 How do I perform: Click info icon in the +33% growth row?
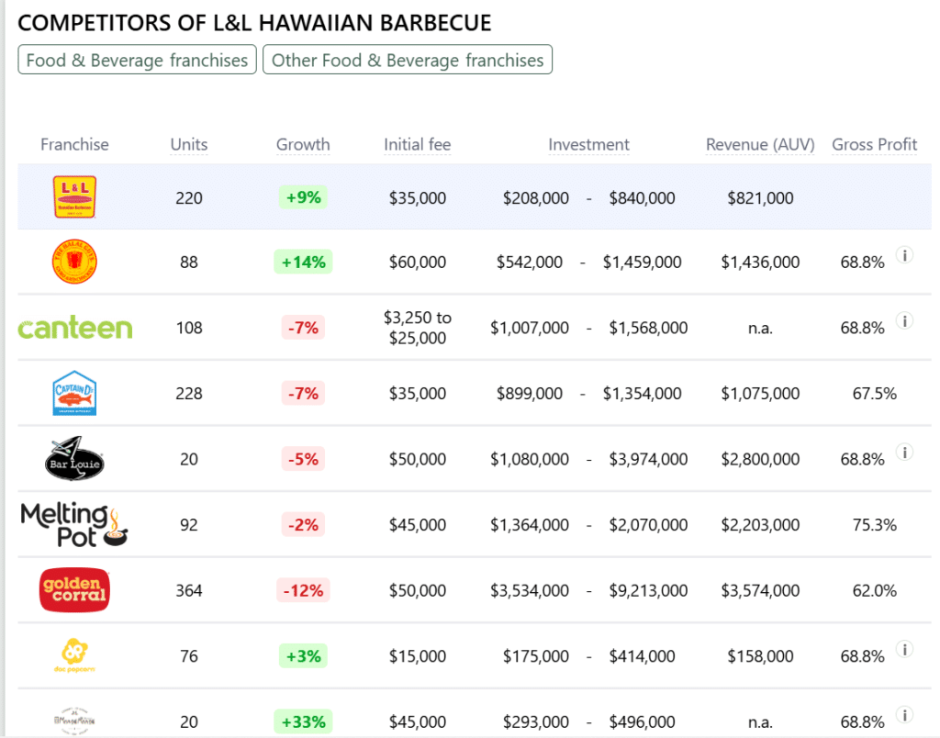coord(904,715)
